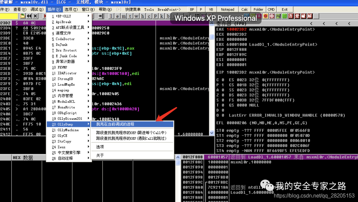Click the red 吾 toolbar icon
The width and height of the screenshot is (358, 202).
tap(291, 16)
